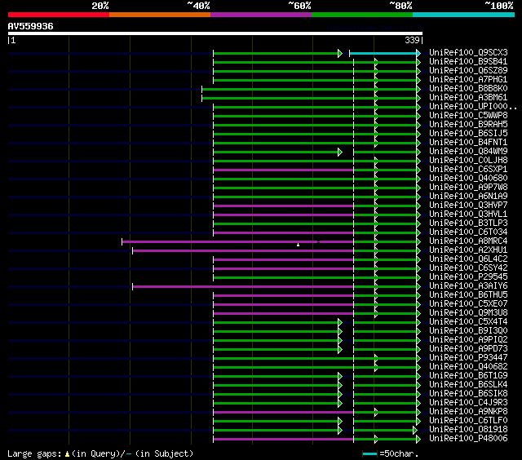Image resolution: width=522 pixels, height=460 pixels.
Task: Pick subject UniRef100_C6TLF0
Action: [468, 421]
